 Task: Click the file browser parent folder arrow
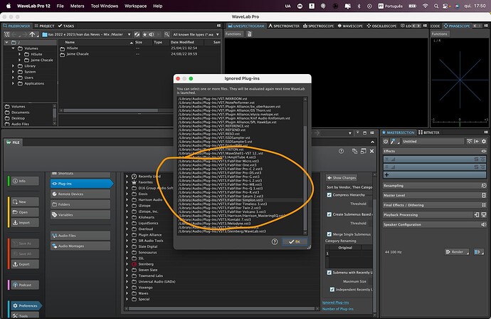[32, 34]
